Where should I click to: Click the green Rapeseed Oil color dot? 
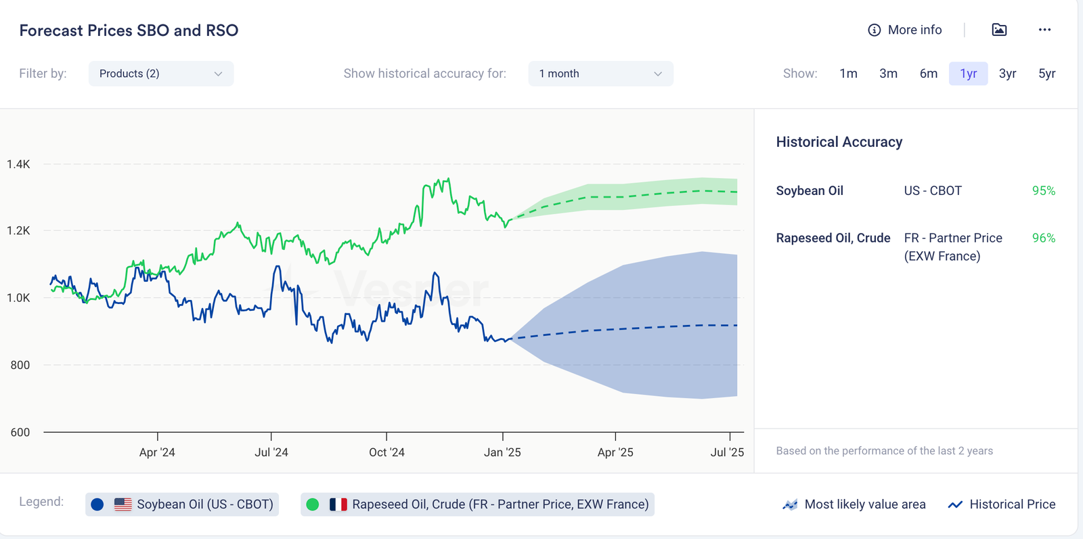tap(313, 504)
